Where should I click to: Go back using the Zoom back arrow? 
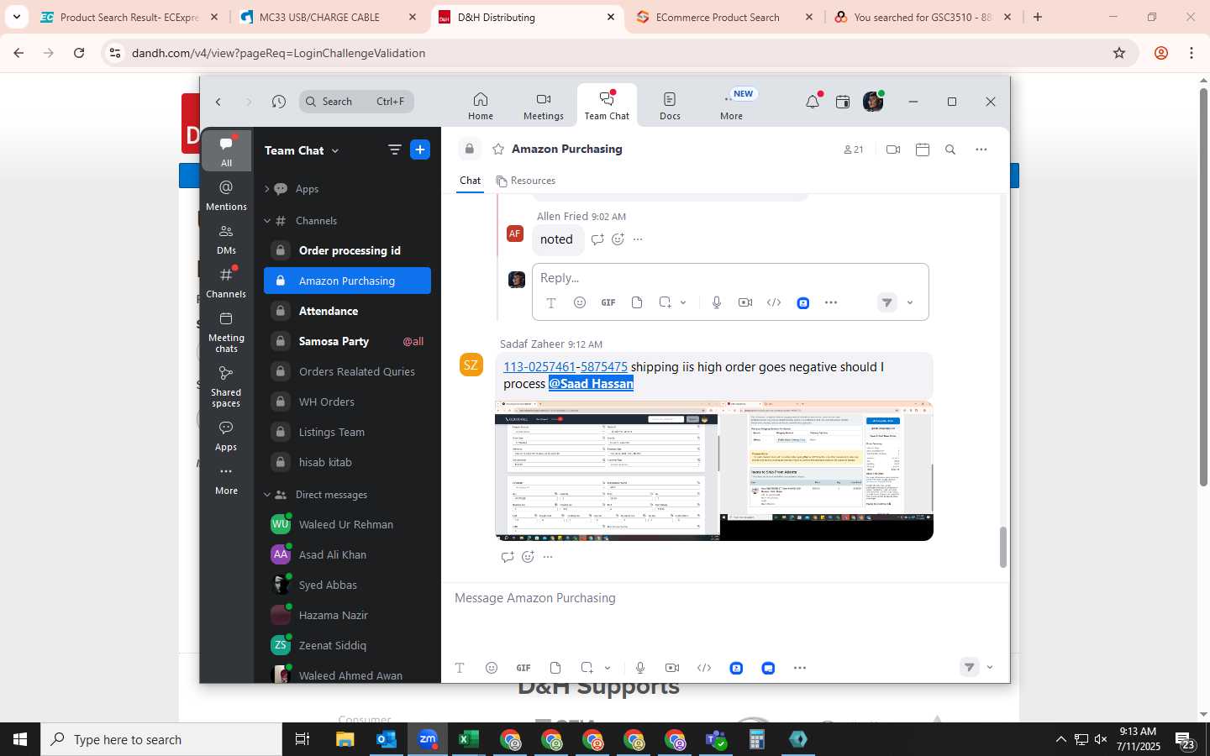pyautogui.click(x=218, y=102)
